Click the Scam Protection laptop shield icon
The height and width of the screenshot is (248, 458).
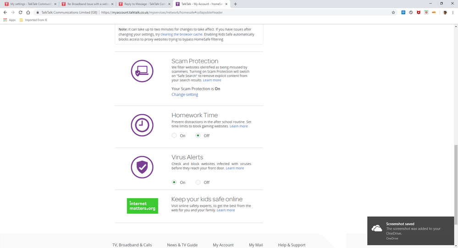pyautogui.click(x=142, y=71)
